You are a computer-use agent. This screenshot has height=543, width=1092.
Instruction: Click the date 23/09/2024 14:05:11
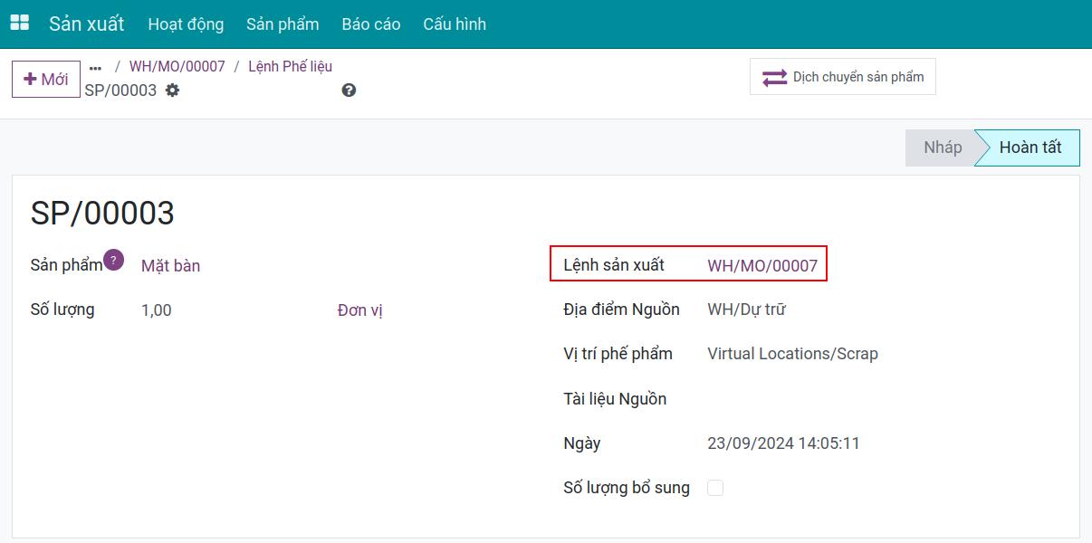pyautogui.click(x=783, y=443)
